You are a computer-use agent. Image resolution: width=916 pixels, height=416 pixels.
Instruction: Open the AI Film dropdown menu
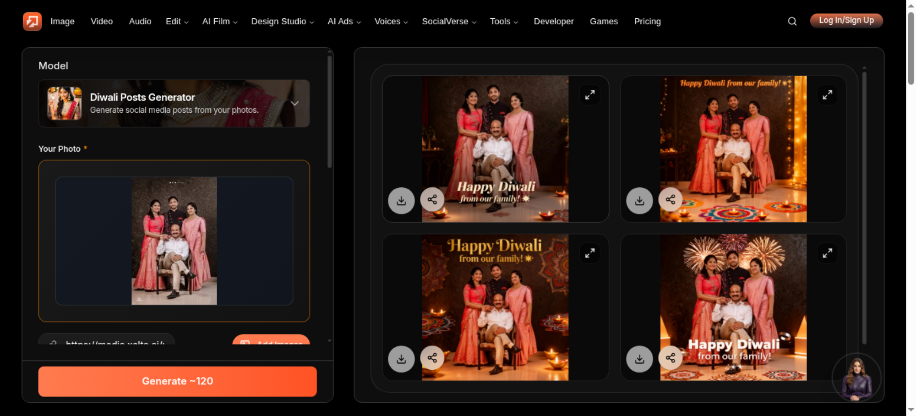click(x=220, y=22)
